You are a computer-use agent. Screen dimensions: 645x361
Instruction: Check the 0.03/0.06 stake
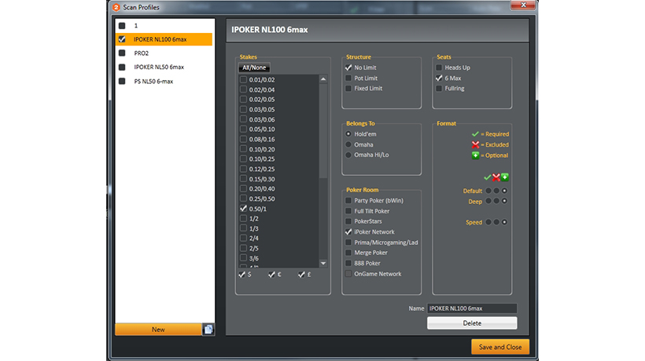244,119
